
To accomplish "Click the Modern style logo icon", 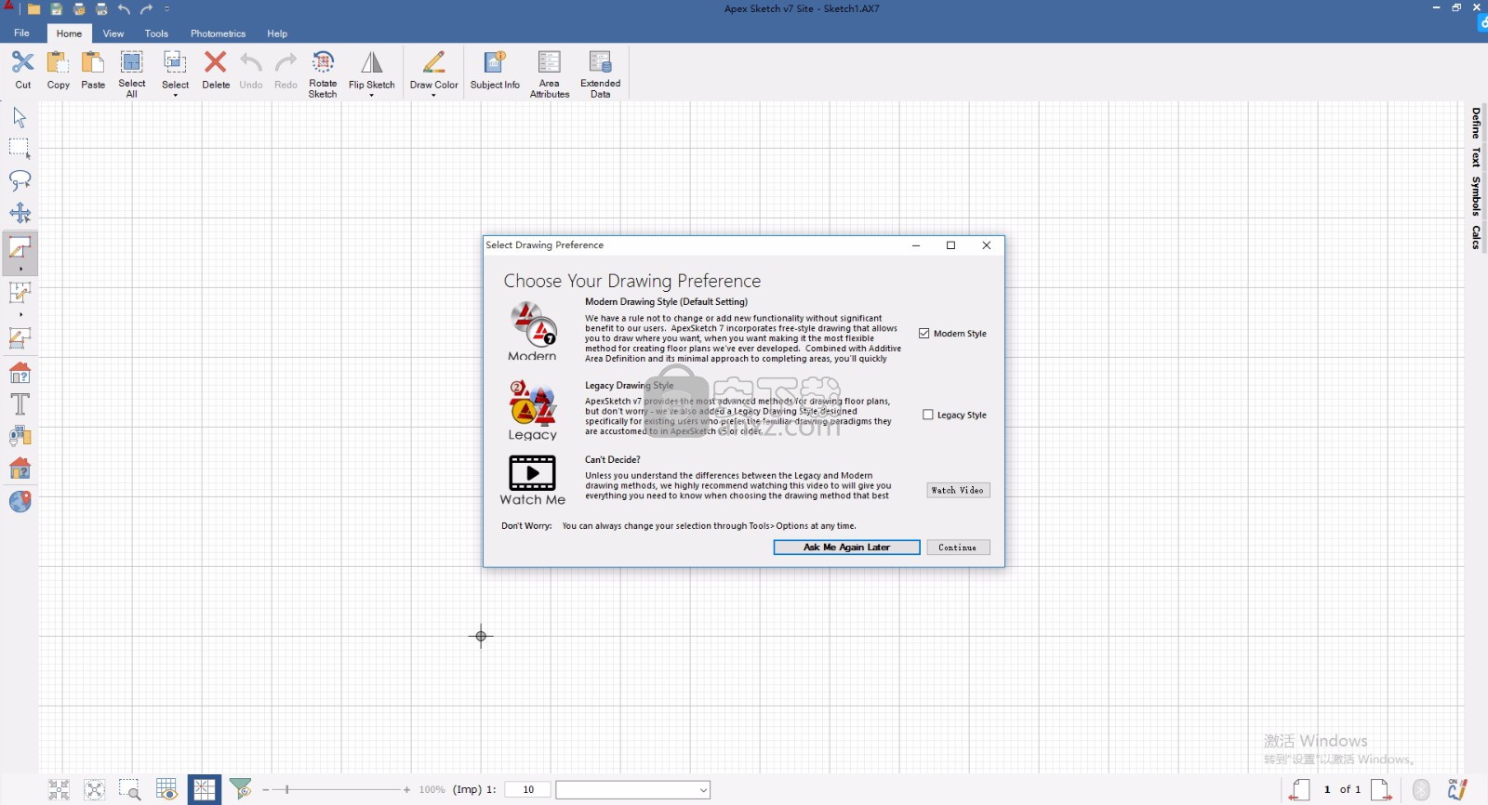I will pos(533,323).
